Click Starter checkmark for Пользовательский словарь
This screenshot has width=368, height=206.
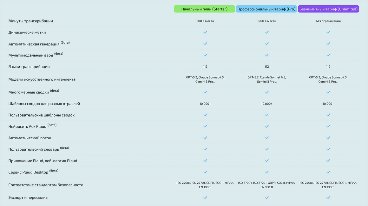pyautogui.click(x=205, y=149)
